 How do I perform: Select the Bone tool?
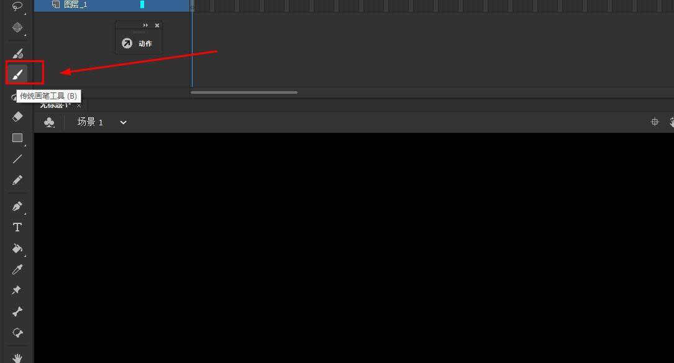17,311
